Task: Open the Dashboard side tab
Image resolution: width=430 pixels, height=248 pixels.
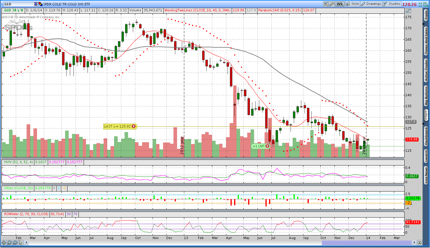Action: tap(426, 136)
